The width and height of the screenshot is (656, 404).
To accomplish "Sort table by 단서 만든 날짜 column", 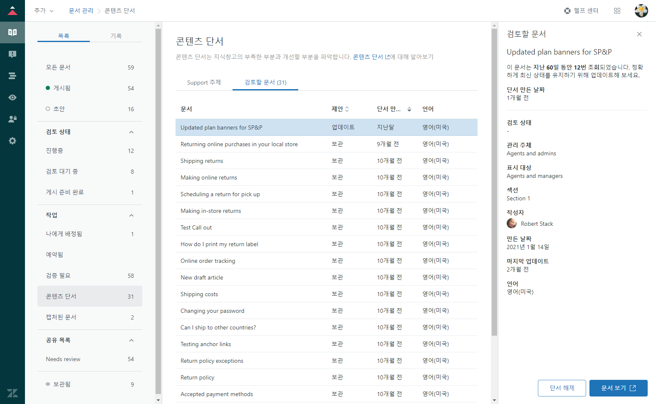I will (394, 109).
